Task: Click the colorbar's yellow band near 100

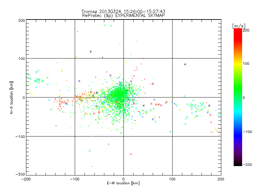Action: [x=238, y=63]
